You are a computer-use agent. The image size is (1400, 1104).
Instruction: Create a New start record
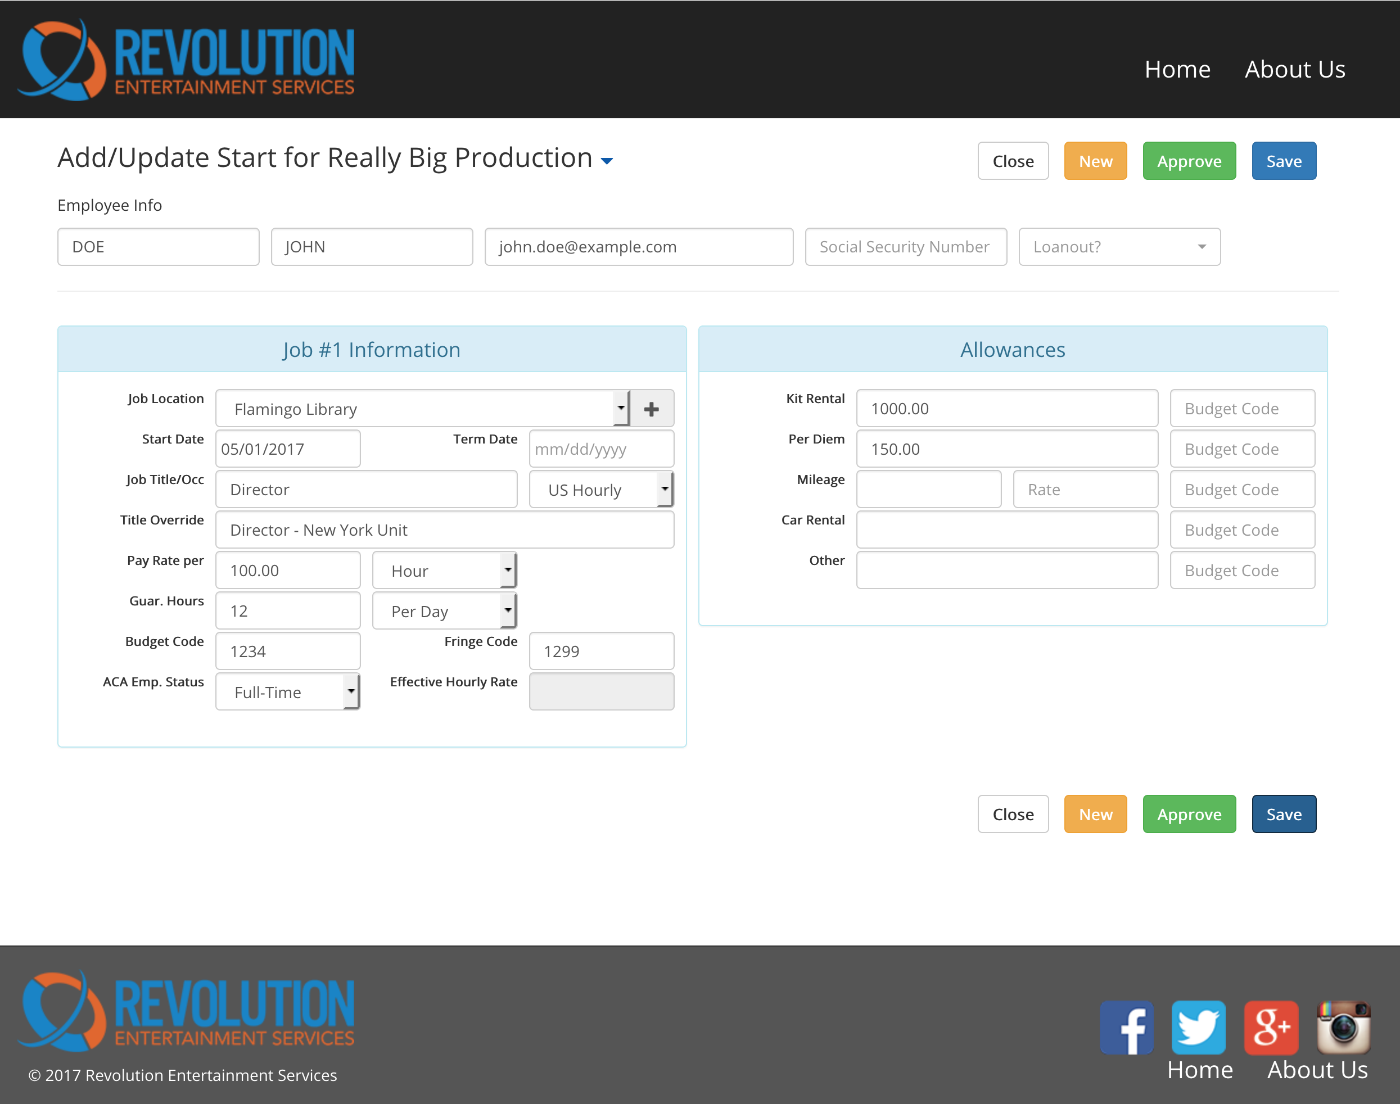(x=1095, y=160)
